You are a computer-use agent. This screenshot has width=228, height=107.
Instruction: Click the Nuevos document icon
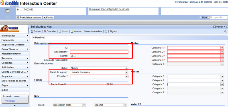(x=72, y=32)
